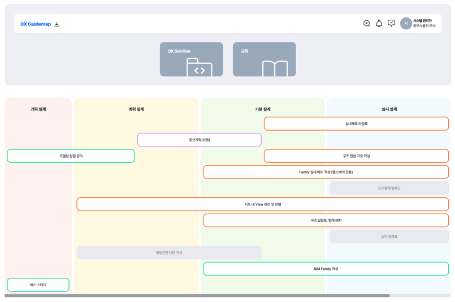Click the 시스템 관리자 user avatar
Viewport: 455px width, 302px height.
click(x=405, y=24)
